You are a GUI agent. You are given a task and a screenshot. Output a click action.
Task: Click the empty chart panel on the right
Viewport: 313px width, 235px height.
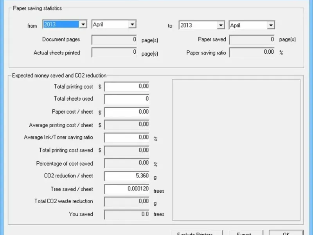[236, 150]
